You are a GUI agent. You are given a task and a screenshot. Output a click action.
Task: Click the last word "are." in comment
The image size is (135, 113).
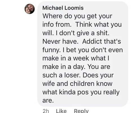point(48,101)
